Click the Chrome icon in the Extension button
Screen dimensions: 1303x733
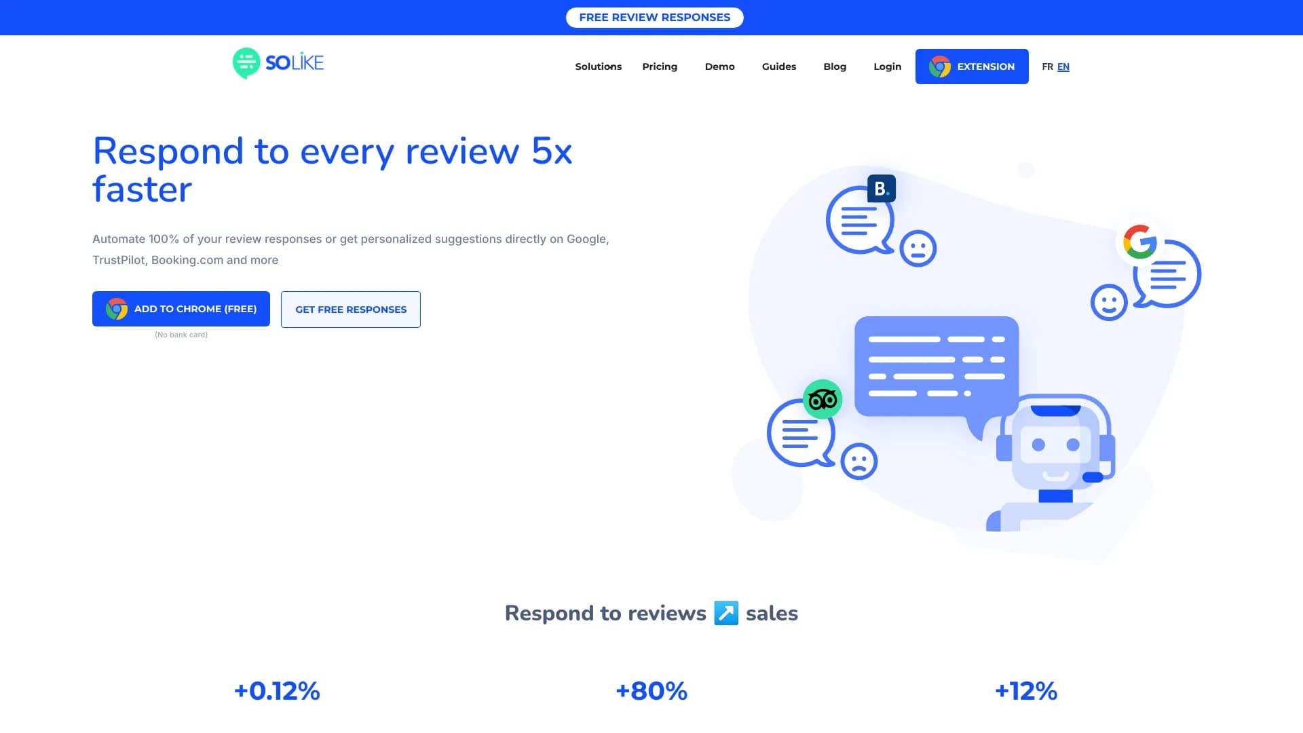tap(940, 67)
